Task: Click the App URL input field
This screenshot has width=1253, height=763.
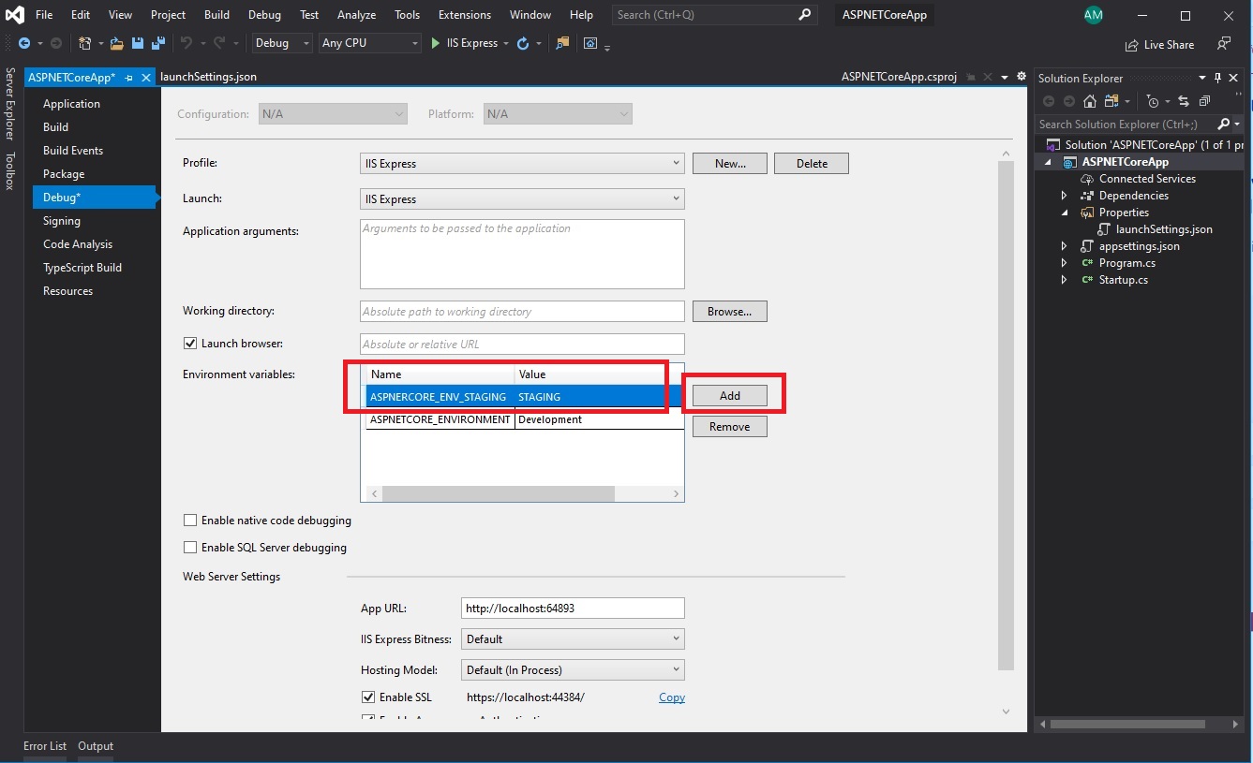Action: [573, 609]
